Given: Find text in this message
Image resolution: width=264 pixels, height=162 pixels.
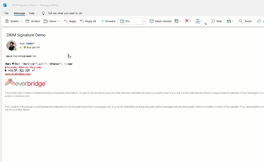Looking at the screenshot, I should 216,21.
